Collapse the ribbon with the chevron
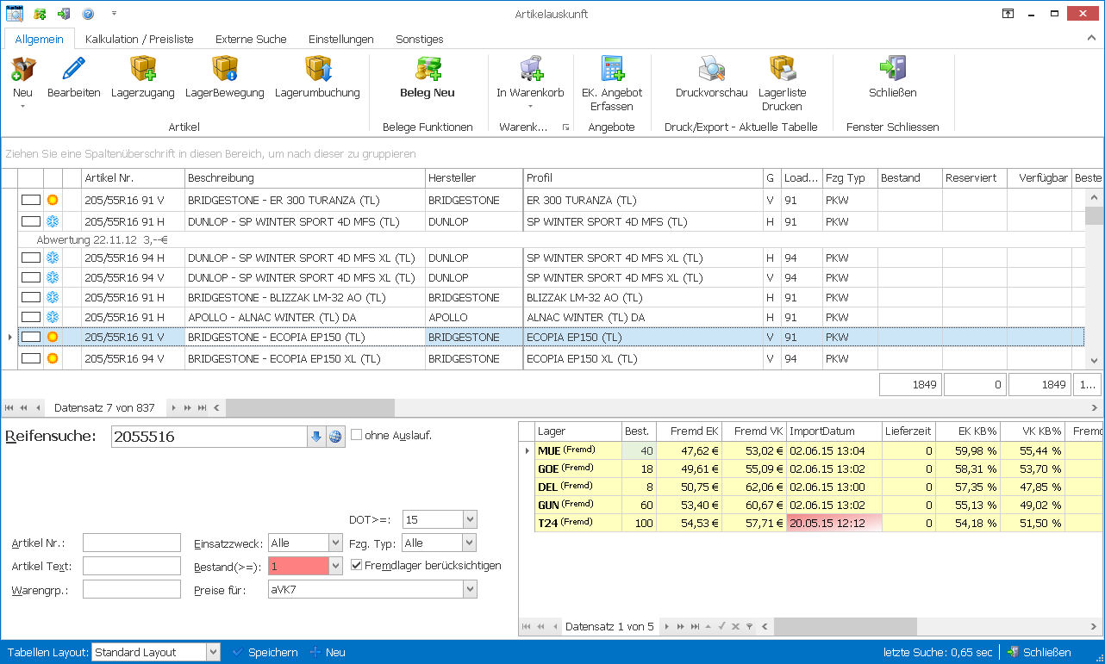The height and width of the screenshot is (664, 1105). coord(1091,39)
